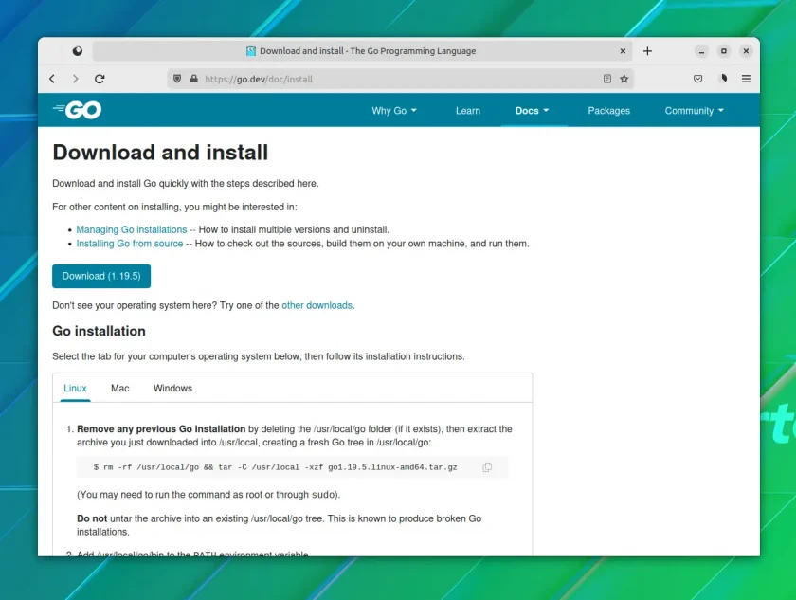
Task: Follow the other downloads link
Action: [x=317, y=305]
